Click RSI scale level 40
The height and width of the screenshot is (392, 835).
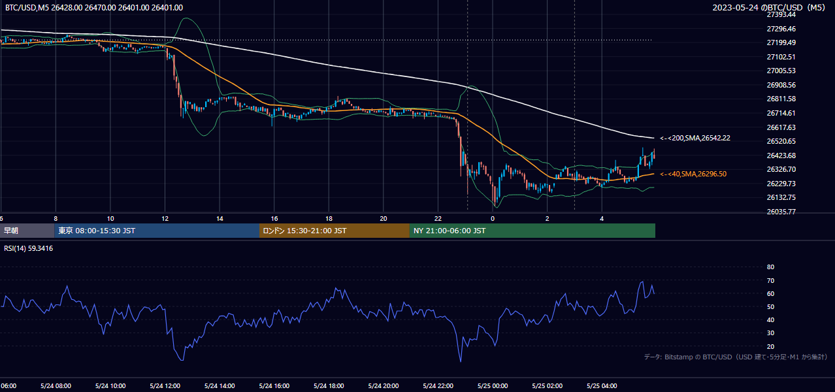coord(770,319)
